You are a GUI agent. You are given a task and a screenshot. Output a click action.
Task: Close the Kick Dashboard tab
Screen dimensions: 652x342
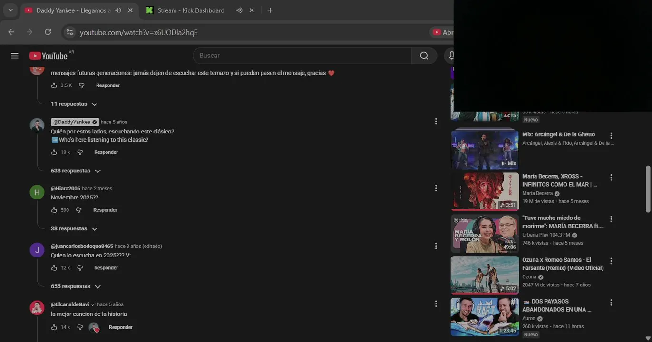click(252, 10)
